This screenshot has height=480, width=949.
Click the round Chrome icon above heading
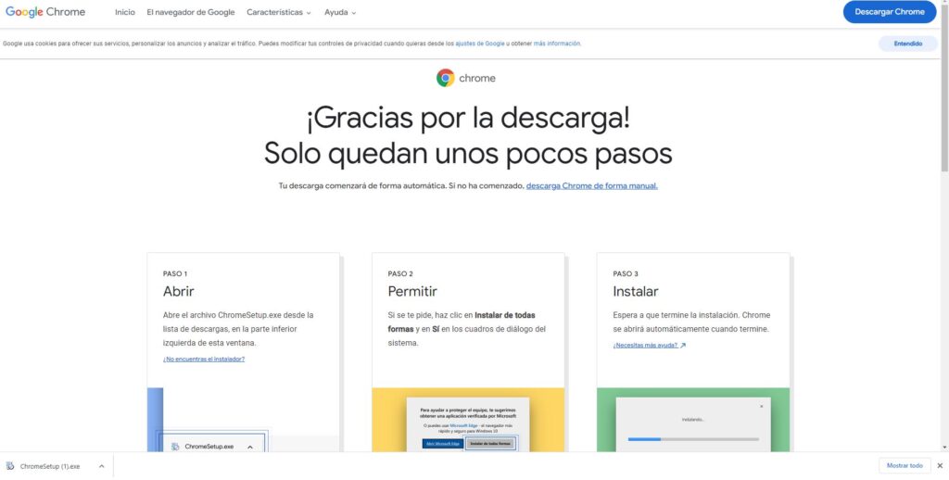[x=446, y=78]
